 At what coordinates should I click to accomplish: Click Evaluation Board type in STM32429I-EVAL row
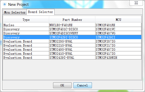coord(26,58)
